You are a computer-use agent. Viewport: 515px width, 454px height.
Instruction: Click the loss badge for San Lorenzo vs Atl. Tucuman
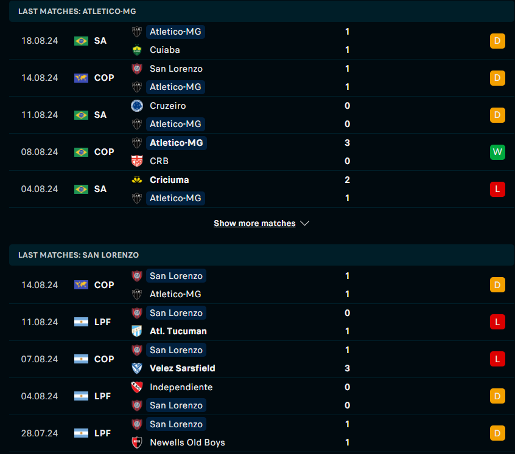pyautogui.click(x=497, y=322)
